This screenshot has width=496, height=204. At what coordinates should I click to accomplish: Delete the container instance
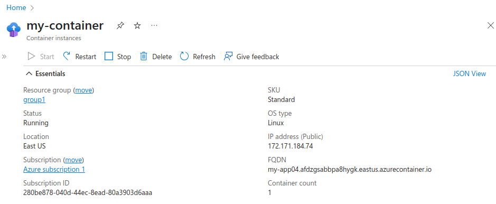[156, 57]
